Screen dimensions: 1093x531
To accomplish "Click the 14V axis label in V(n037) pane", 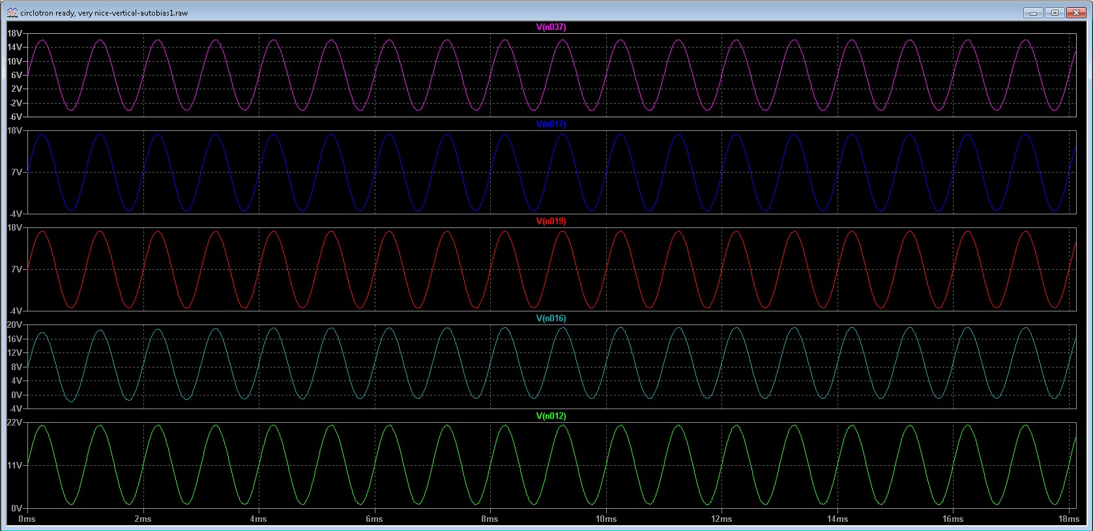I will coord(15,47).
